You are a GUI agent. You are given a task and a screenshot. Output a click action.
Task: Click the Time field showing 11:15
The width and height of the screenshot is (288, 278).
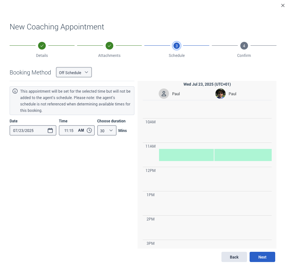point(76,130)
